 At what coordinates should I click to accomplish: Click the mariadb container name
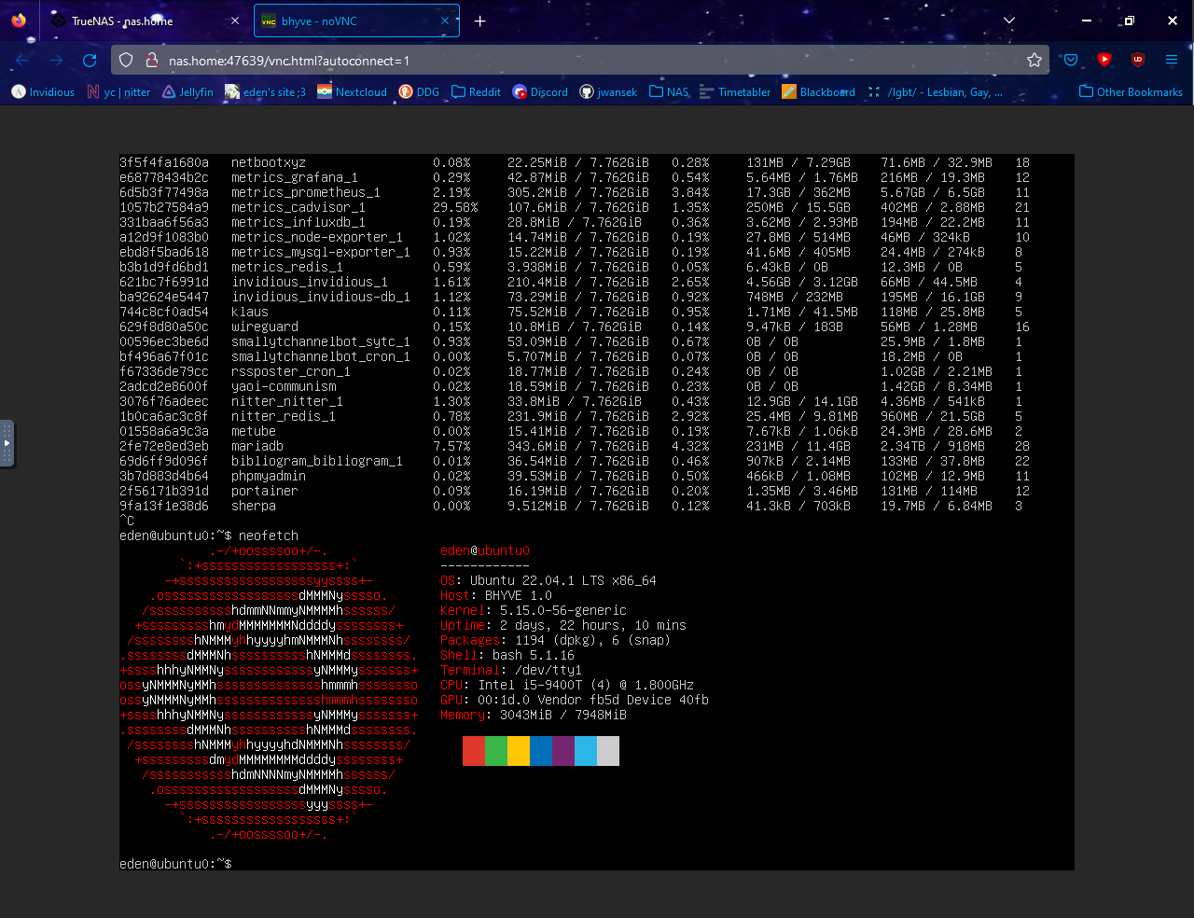pyautogui.click(x=257, y=446)
